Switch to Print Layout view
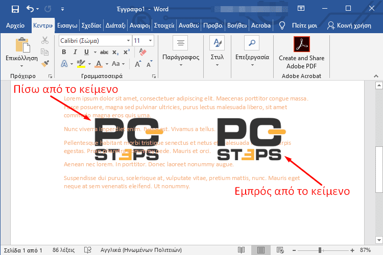Screen dimensions: 383x255 (261, 250)
